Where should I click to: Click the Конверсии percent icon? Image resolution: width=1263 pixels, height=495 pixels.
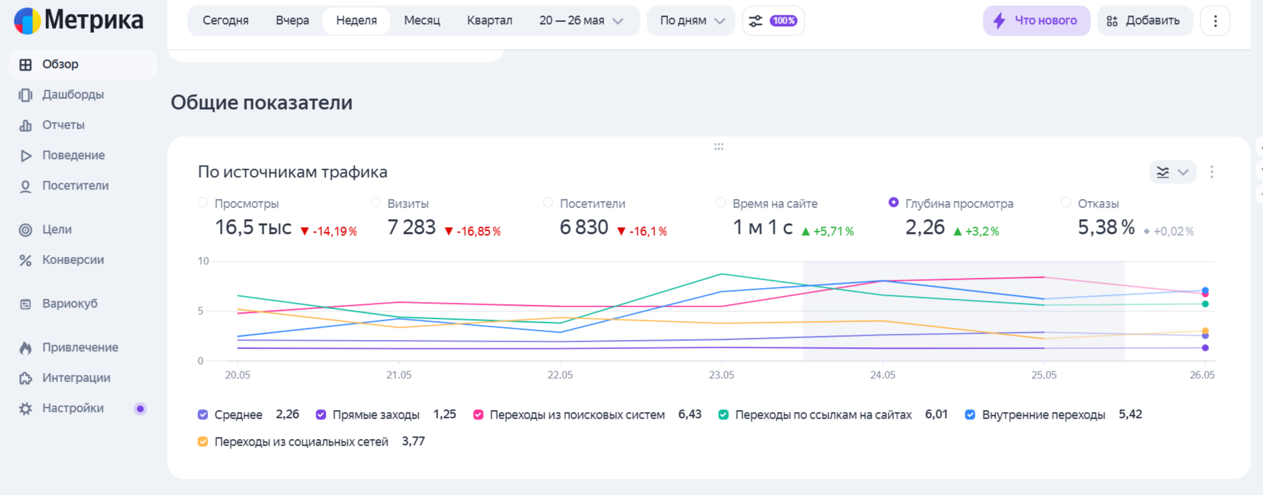click(x=26, y=260)
